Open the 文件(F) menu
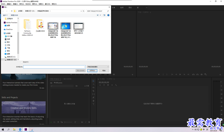 [3, 4]
